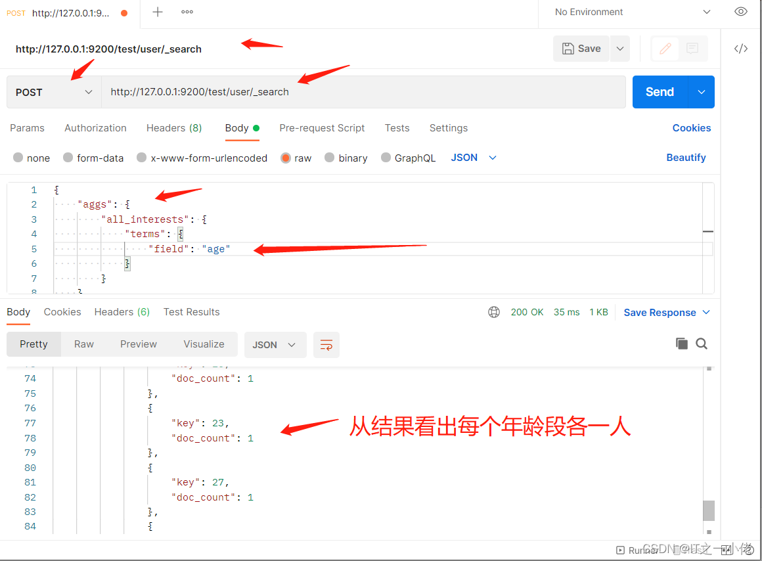Open the Settings tab

click(449, 128)
